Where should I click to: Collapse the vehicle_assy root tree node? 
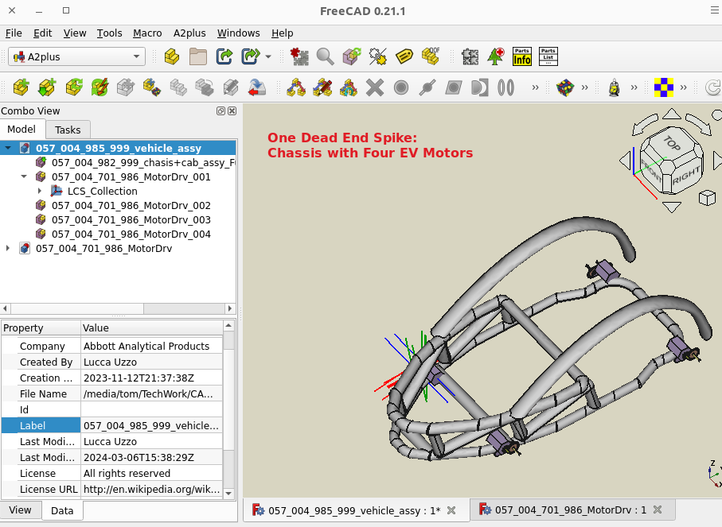[x=8, y=148]
